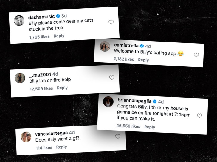Click dashamusic's blue verified badge
This screenshot has width=217, height=162.
58,16
